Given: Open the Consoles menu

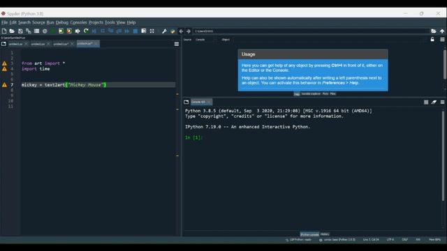Looking at the screenshot, I should click(x=78, y=22).
